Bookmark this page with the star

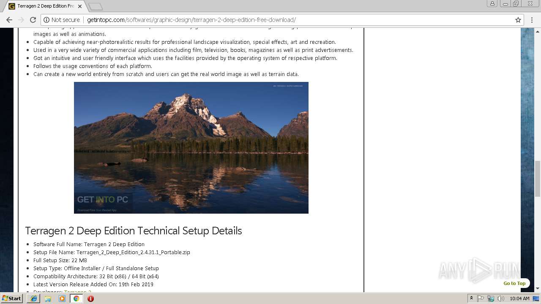tap(518, 20)
